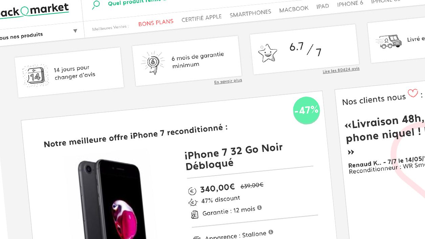Click the smiling star rating icon
The width and height of the screenshot is (425, 239).
pyautogui.click(x=267, y=53)
